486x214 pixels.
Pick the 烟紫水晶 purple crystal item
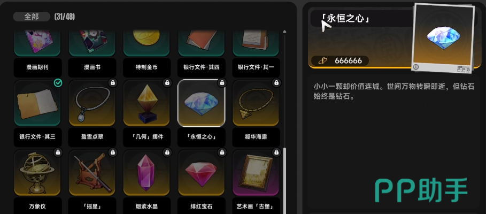point(146,173)
